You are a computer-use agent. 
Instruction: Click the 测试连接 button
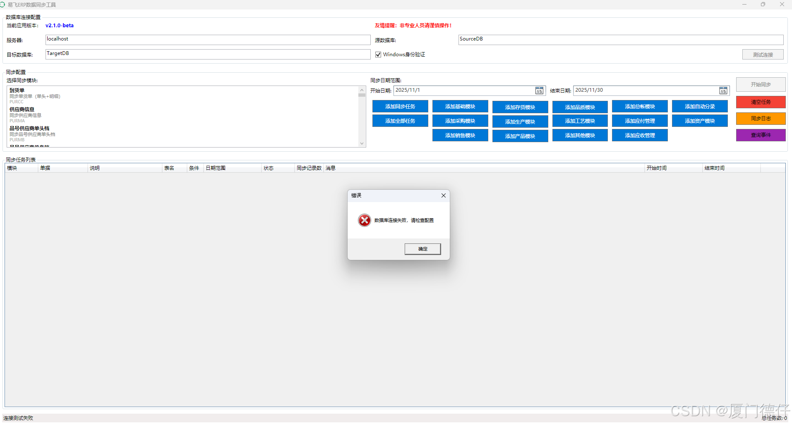pyautogui.click(x=763, y=55)
